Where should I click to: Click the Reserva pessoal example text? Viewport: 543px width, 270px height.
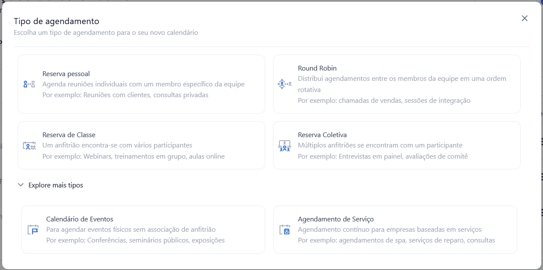coord(125,95)
